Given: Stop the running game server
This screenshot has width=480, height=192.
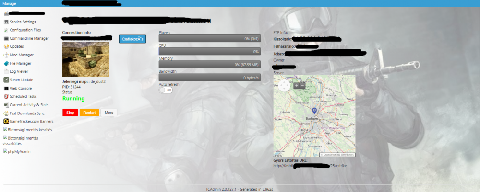Looking at the screenshot, I should point(70,113).
